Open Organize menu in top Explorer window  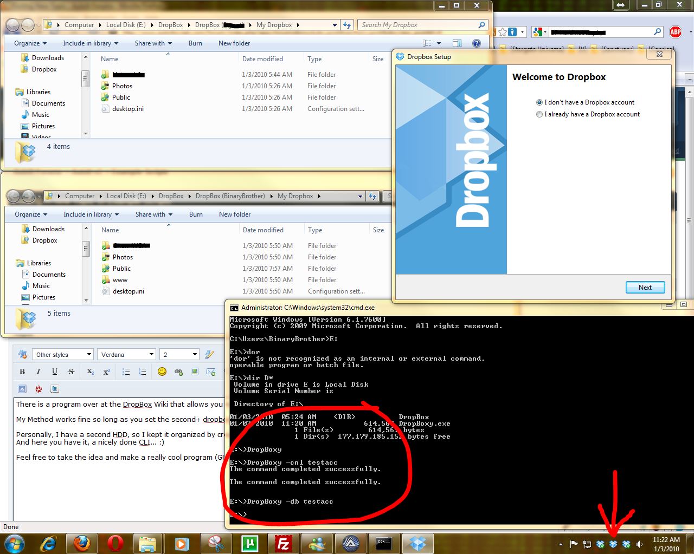30,43
